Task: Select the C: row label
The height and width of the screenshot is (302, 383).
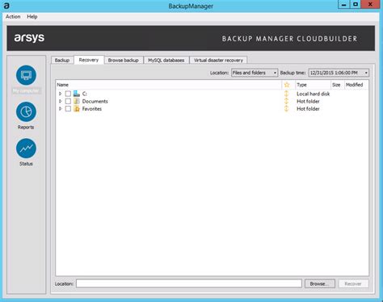Action: (85, 94)
